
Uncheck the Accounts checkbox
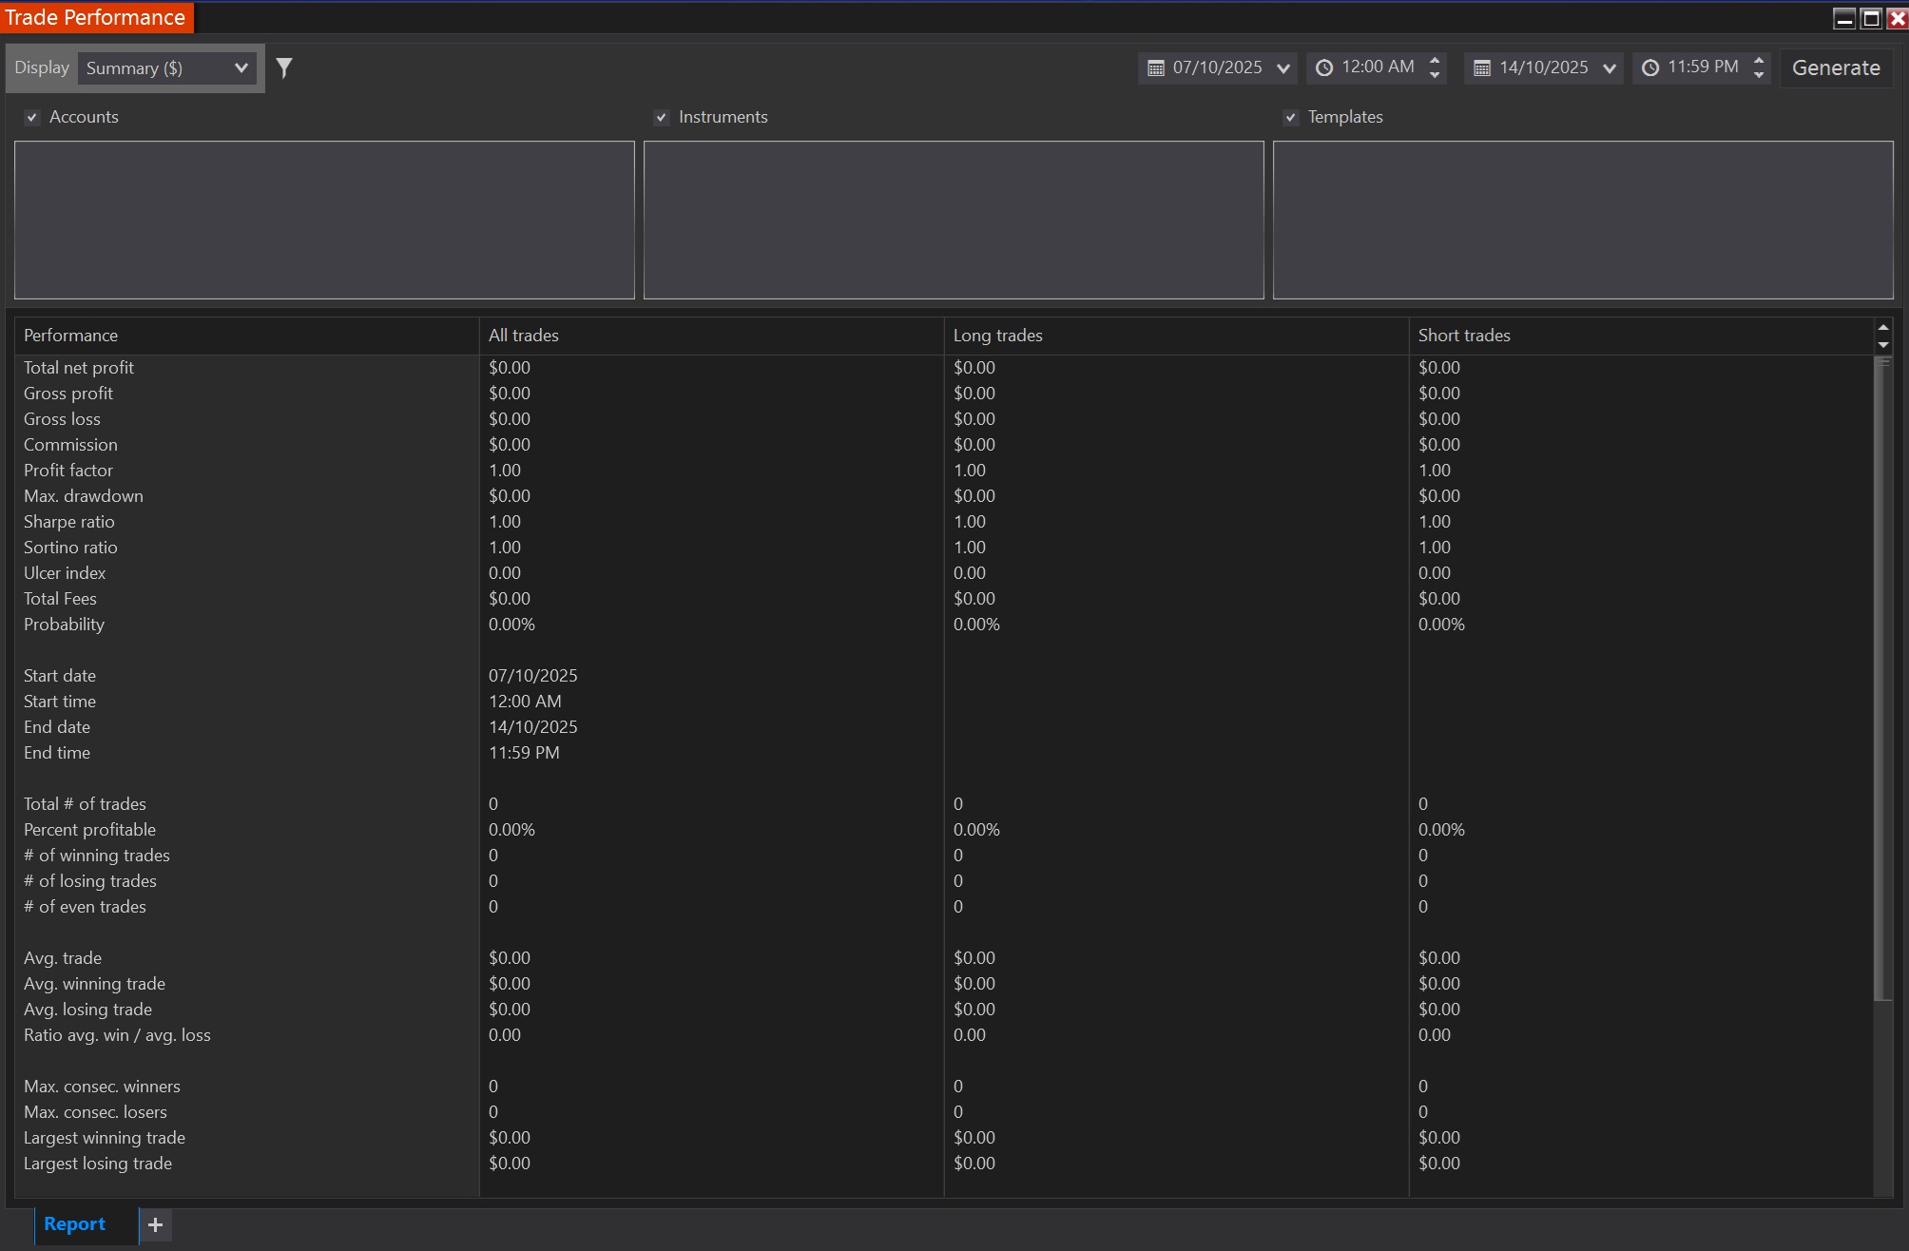coord(32,117)
